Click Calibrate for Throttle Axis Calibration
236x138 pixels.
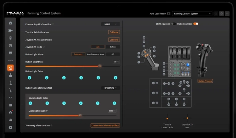coord(114,32)
